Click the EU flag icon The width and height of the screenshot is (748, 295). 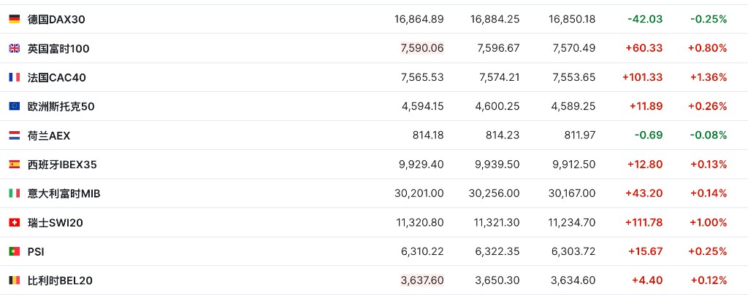click(x=15, y=106)
